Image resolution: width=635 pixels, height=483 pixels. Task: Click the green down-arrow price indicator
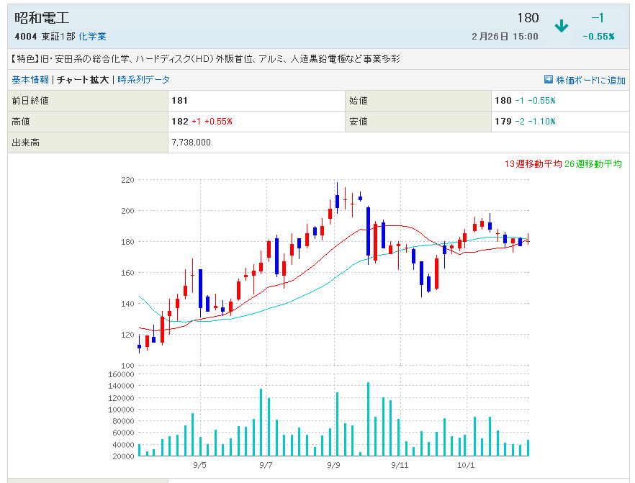[x=561, y=27]
